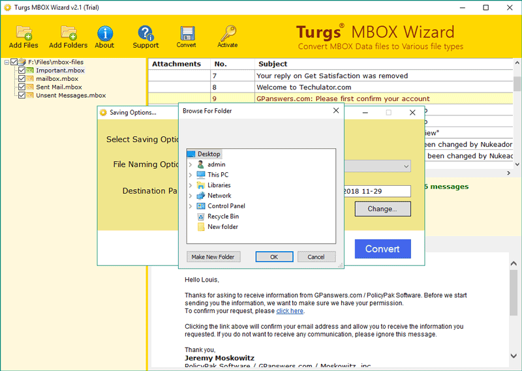Click Cancel in Browse For Folder
This screenshot has width=522, height=371.
316,257
